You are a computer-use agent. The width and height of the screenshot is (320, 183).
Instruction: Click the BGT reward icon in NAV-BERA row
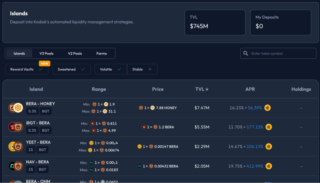tap(269, 166)
